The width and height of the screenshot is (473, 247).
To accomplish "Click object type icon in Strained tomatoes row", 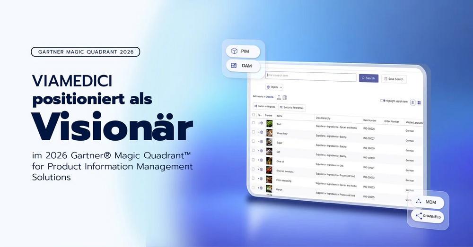I will coord(262,170).
